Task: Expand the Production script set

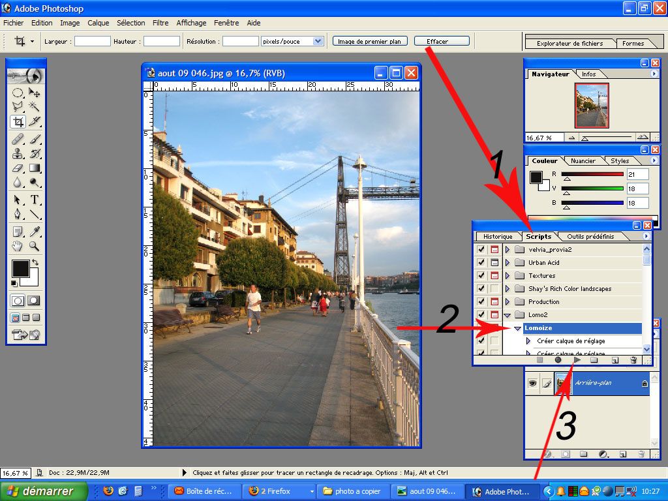Action: 508,301
